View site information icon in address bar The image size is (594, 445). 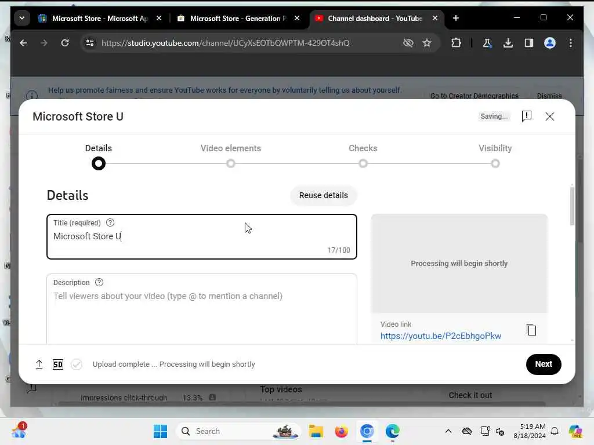90,43
